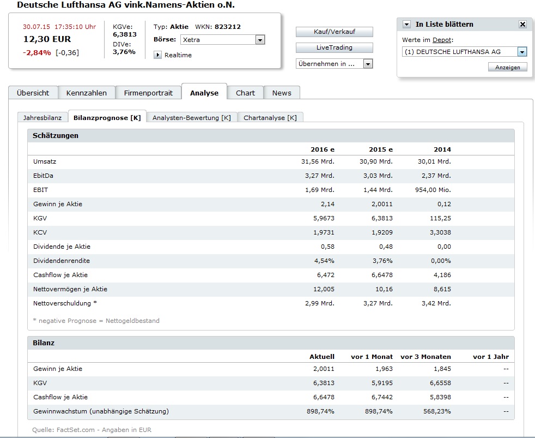Switch to the Übersicht tab
The image size is (535, 438).
coord(33,93)
